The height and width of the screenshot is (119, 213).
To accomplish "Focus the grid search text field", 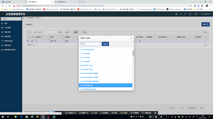I will pyautogui.click(x=45, y=32).
